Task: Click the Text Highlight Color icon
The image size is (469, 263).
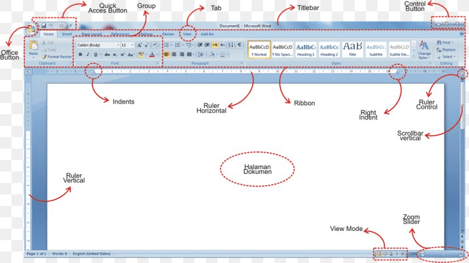Action: pyautogui.click(x=141, y=54)
